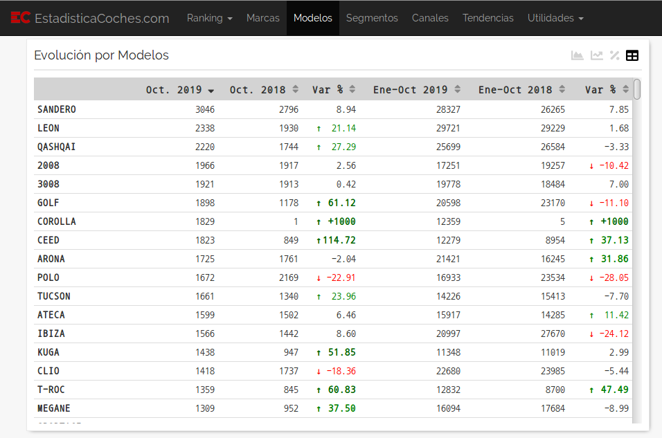
Task: Select the QASHQAI row name
Action: pyautogui.click(x=57, y=147)
